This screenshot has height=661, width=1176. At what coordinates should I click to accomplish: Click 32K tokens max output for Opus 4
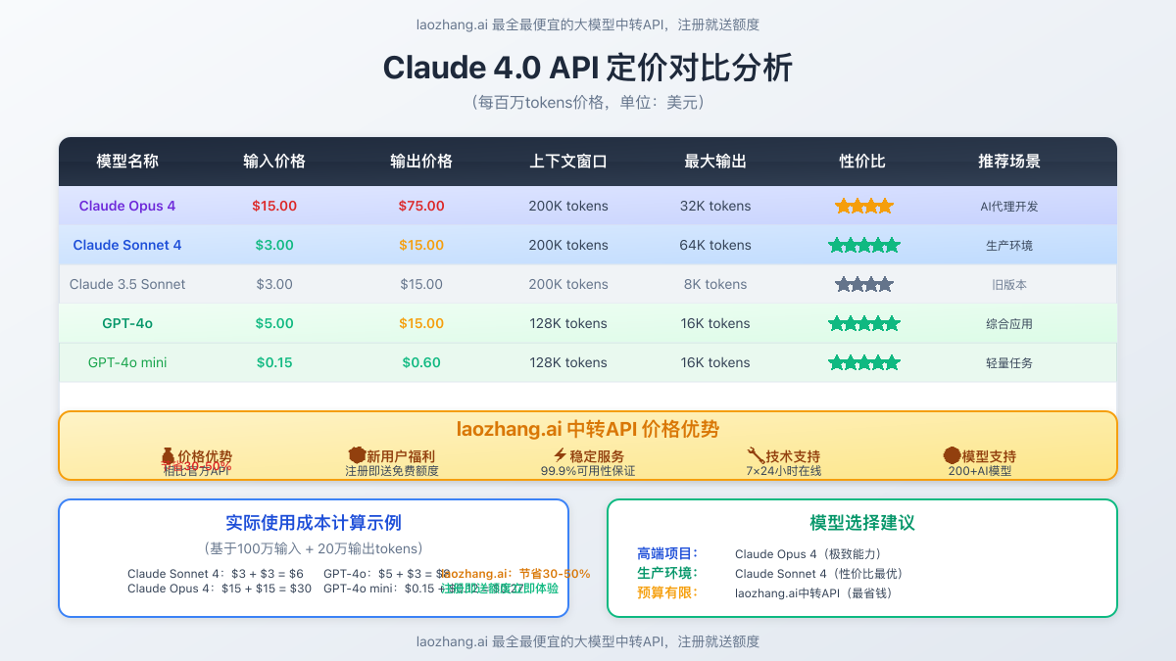click(x=715, y=206)
